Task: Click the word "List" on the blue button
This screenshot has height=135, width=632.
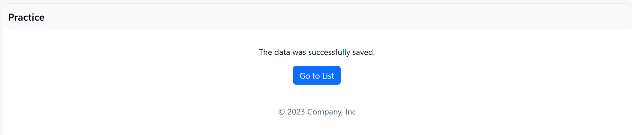Action: (328, 76)
